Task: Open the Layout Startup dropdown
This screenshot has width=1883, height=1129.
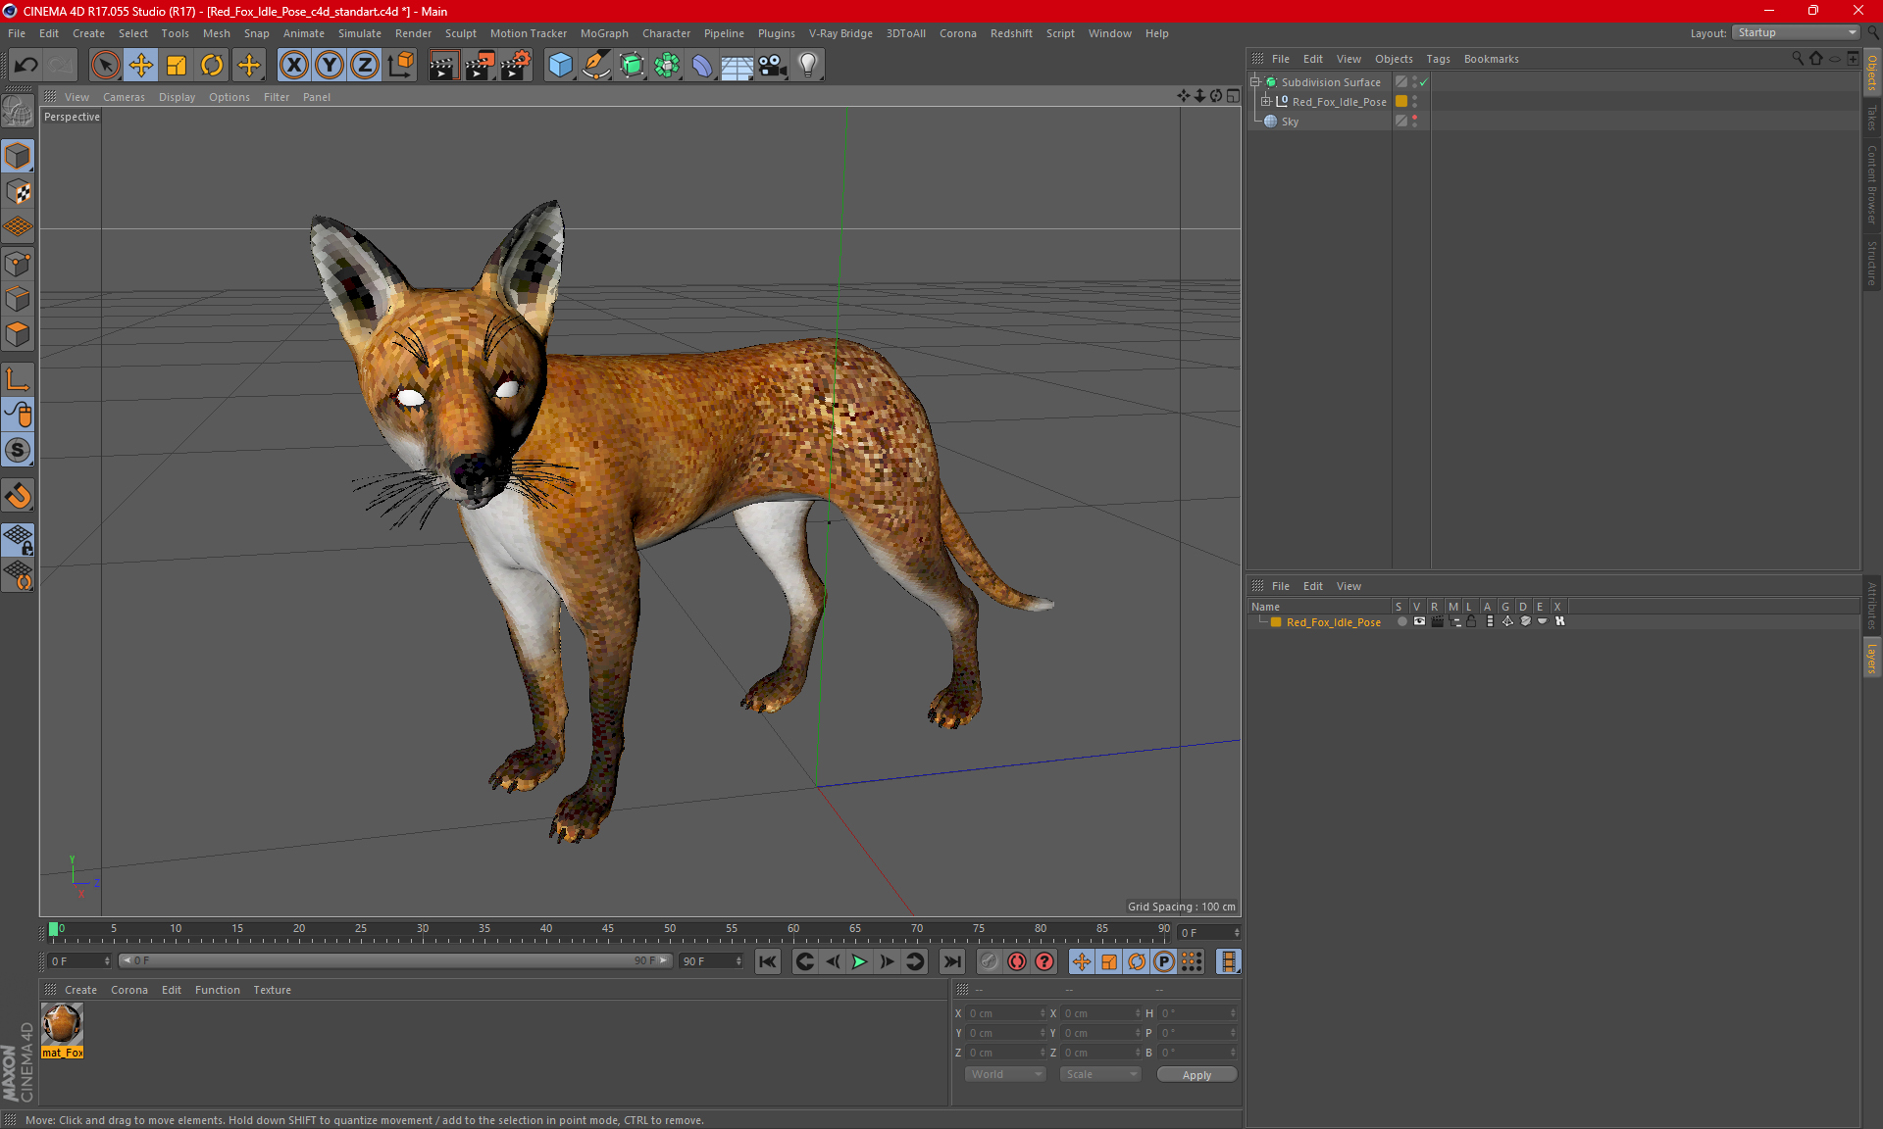Action: [1796, 32]
